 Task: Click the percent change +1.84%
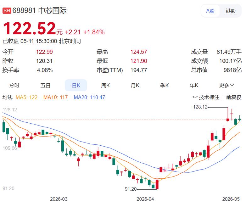[94, 32]
